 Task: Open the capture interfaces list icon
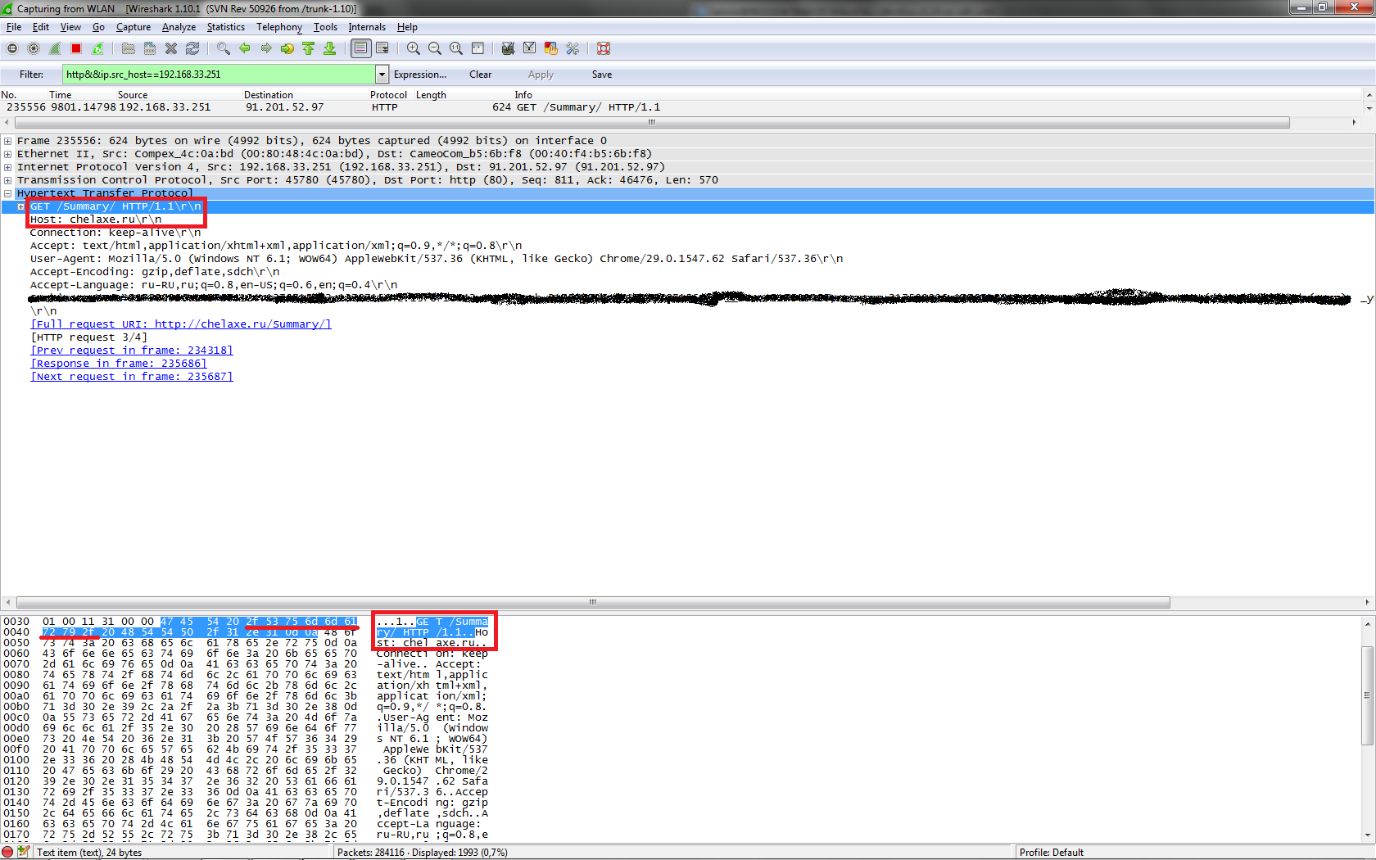point(12,48)
